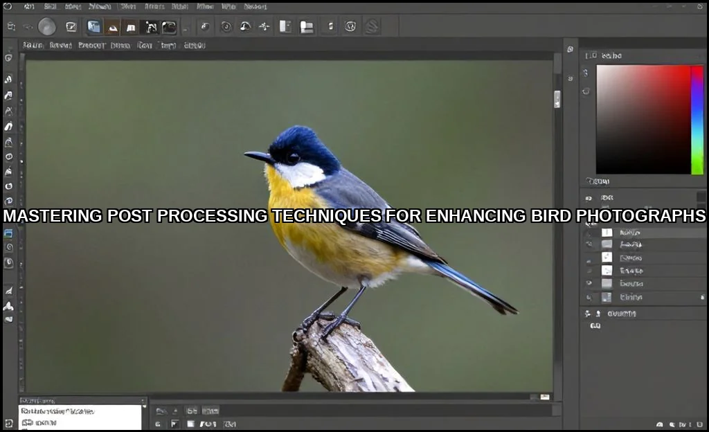Enable visibility on the fourth layer

pos(589,270)
